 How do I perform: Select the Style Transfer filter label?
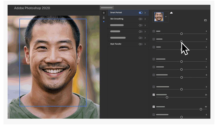[116, 44]
